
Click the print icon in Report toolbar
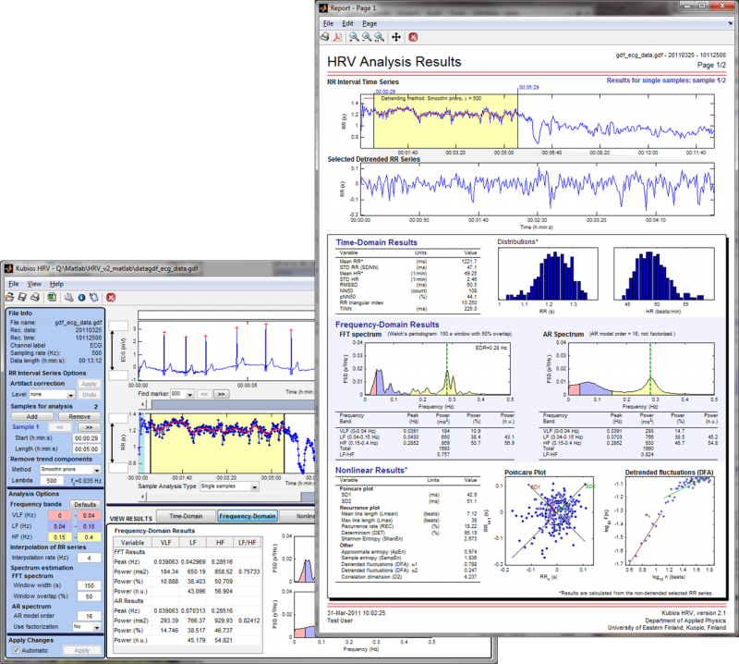324,37
